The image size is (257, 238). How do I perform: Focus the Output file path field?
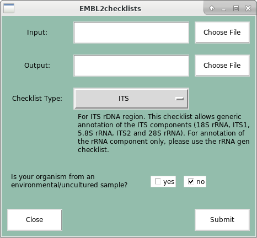[x=131, y=66]
